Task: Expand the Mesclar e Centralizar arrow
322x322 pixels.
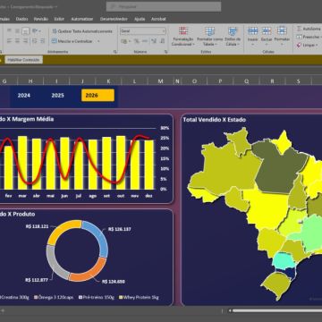Action: point(98,41)
